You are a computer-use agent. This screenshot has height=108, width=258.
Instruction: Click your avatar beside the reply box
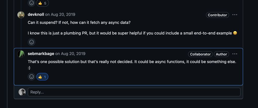[x=22, y=92]
